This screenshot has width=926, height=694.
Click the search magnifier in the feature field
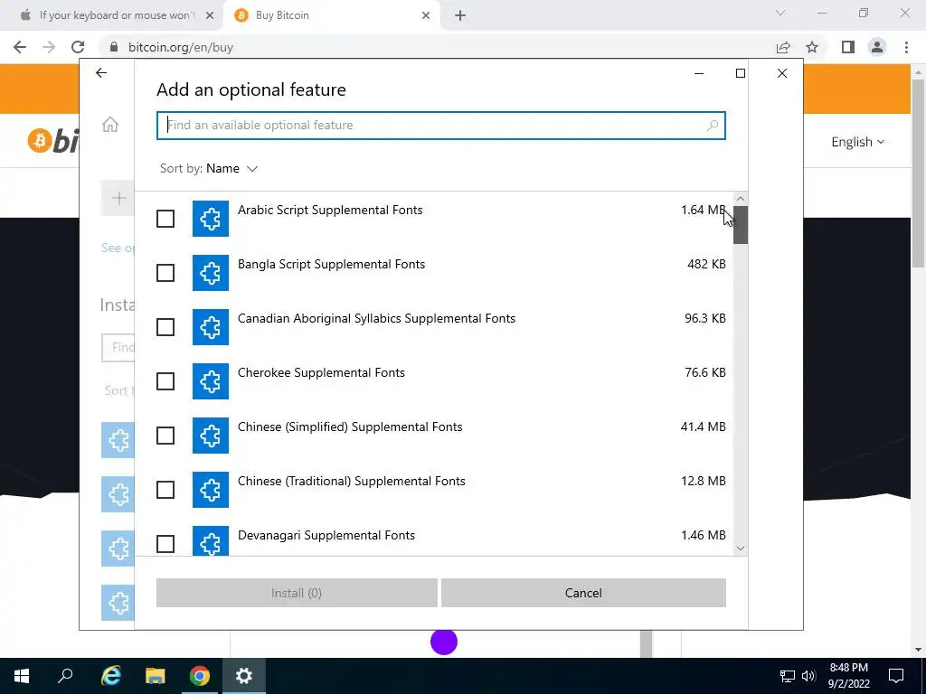[713, 126]
